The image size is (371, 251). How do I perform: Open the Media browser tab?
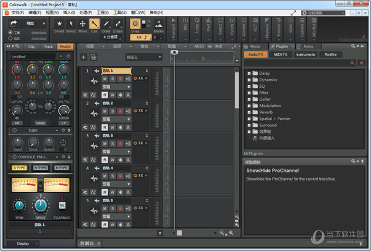pos(255,46)
